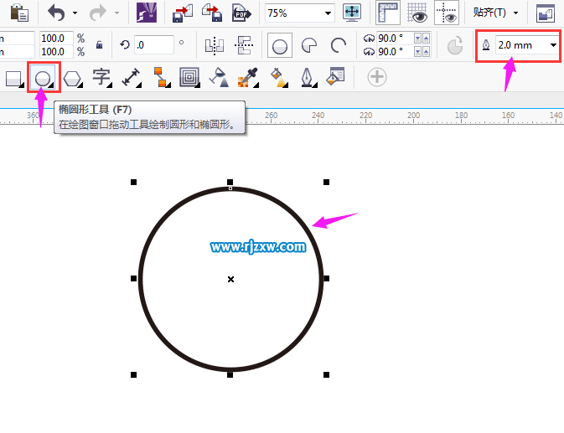Click the Paste clipboard icon

(x=18, y=13)
